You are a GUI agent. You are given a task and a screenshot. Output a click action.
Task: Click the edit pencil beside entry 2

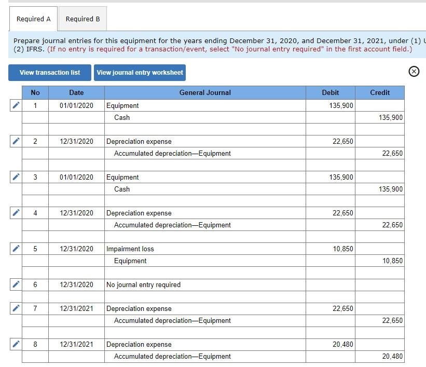click(16, 141)
